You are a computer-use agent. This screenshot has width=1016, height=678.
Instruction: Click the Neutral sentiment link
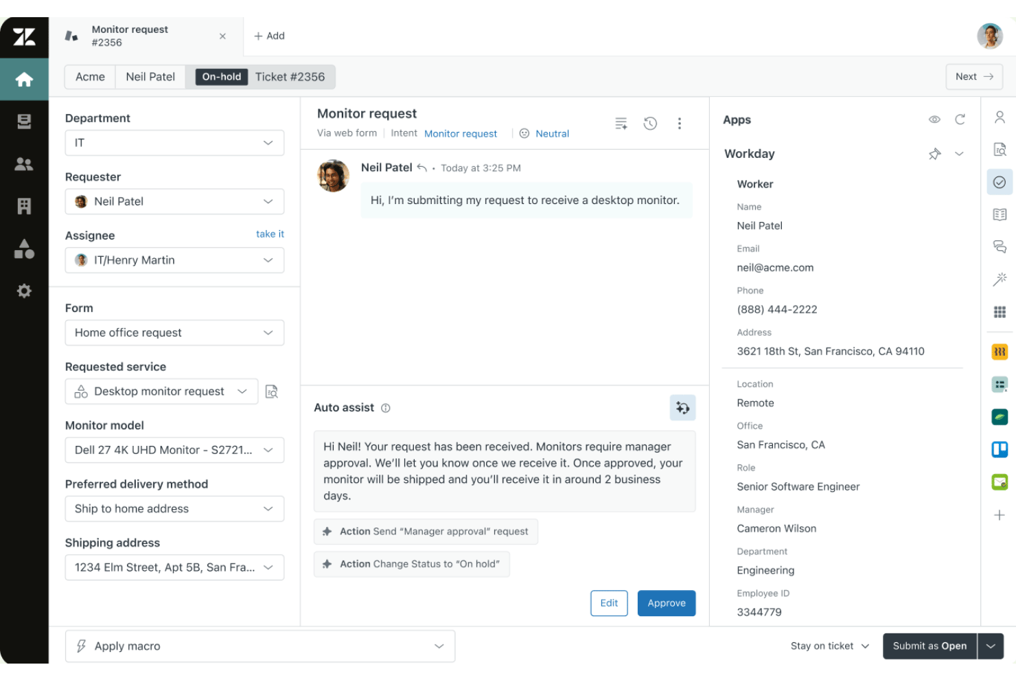[x=552, y=133]
